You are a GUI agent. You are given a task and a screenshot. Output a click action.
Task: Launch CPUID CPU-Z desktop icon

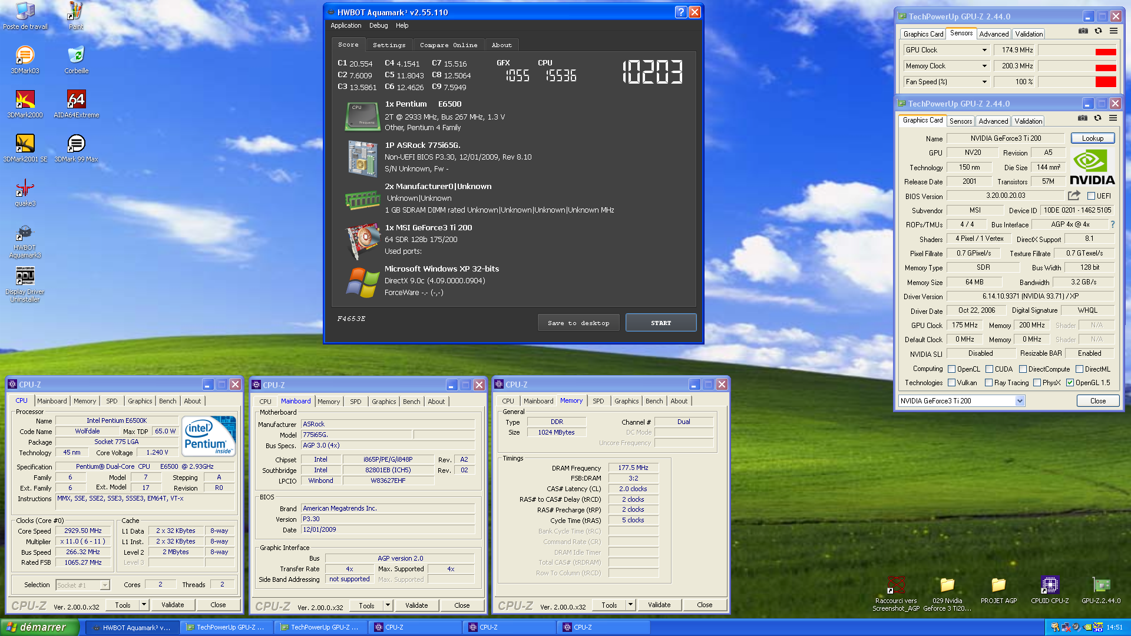coord(1050,590)
